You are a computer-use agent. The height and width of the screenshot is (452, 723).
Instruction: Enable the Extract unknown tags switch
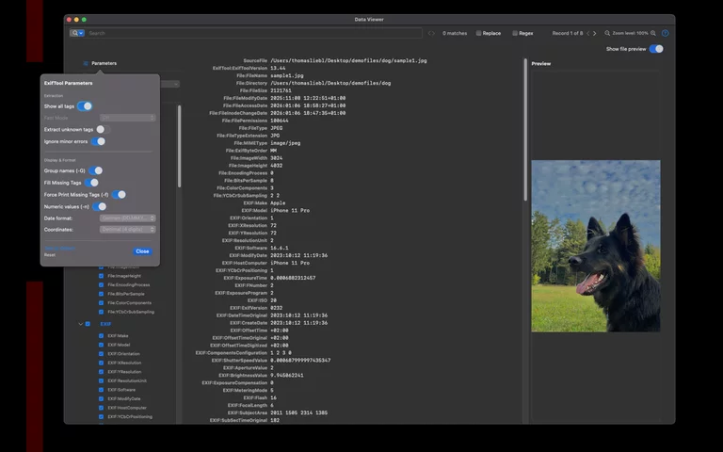pos(103,129)
